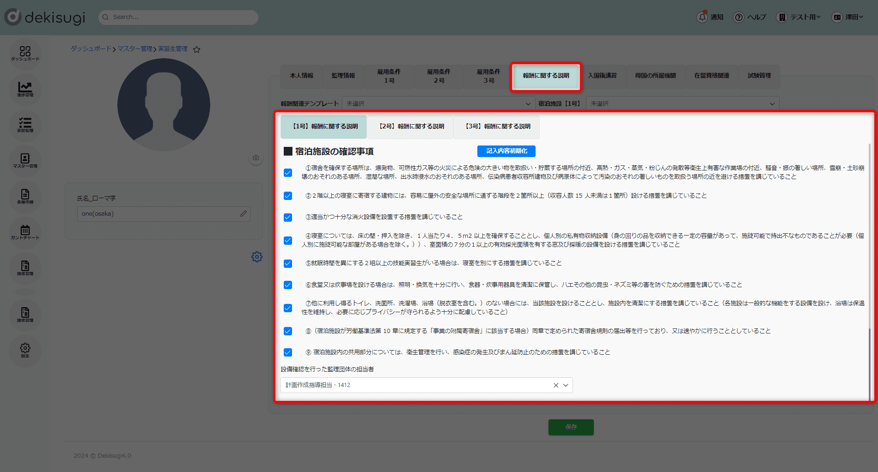878x472 pixels.
Task: Switch to the 本人情報 tab
Action: [301, 76]
